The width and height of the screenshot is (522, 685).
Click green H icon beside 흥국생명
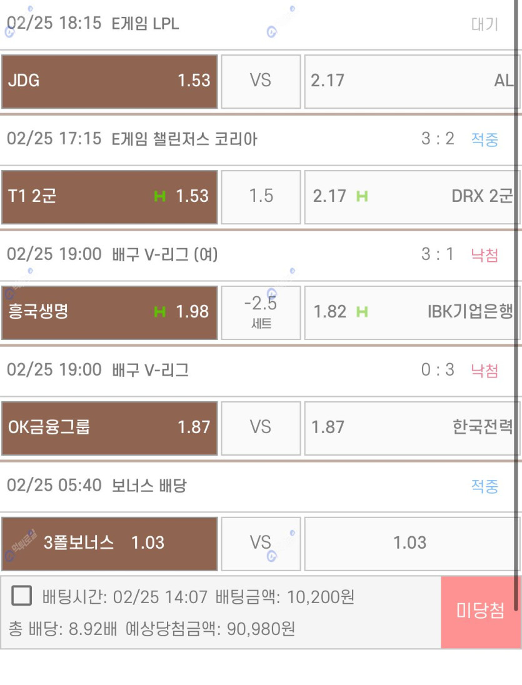pos(159,311)
